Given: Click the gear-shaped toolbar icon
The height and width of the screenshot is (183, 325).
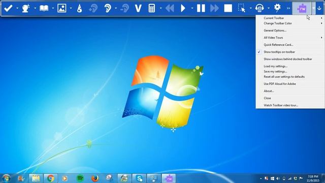Looking at the screenshot, I should (277, 8).
